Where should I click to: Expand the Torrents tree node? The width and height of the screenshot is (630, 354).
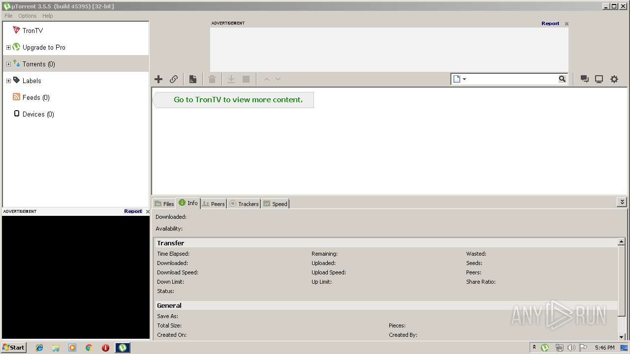coord(8,64)
